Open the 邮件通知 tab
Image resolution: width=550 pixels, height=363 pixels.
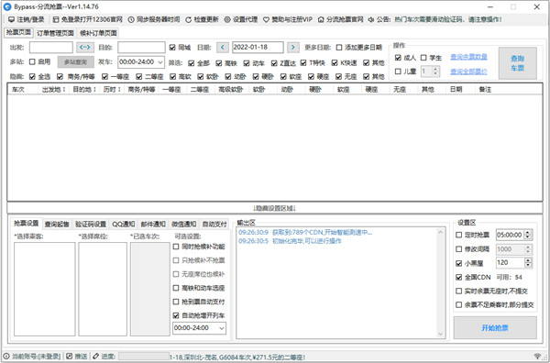pyautogui.click(x=153, y=224)
